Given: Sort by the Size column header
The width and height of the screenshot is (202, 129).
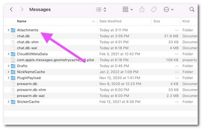Looking at the screenshot, I should 157,21.
